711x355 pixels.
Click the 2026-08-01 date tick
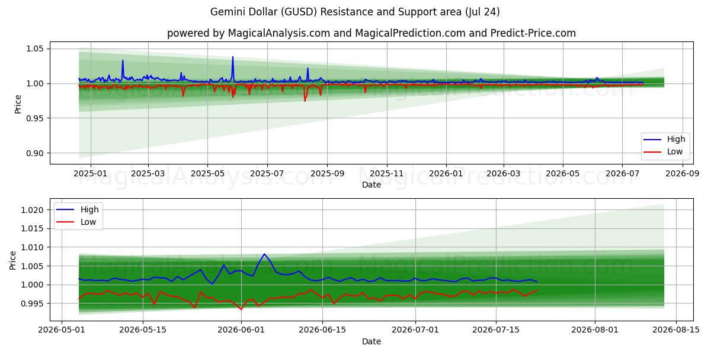595,330
